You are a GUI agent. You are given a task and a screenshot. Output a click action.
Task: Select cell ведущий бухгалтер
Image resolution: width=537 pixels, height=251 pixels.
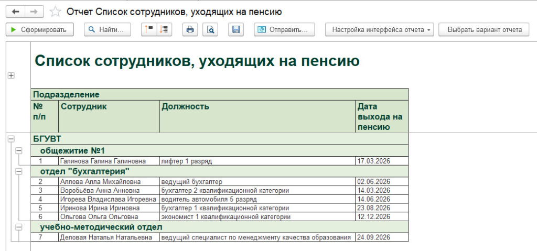[x=257, y=181]
